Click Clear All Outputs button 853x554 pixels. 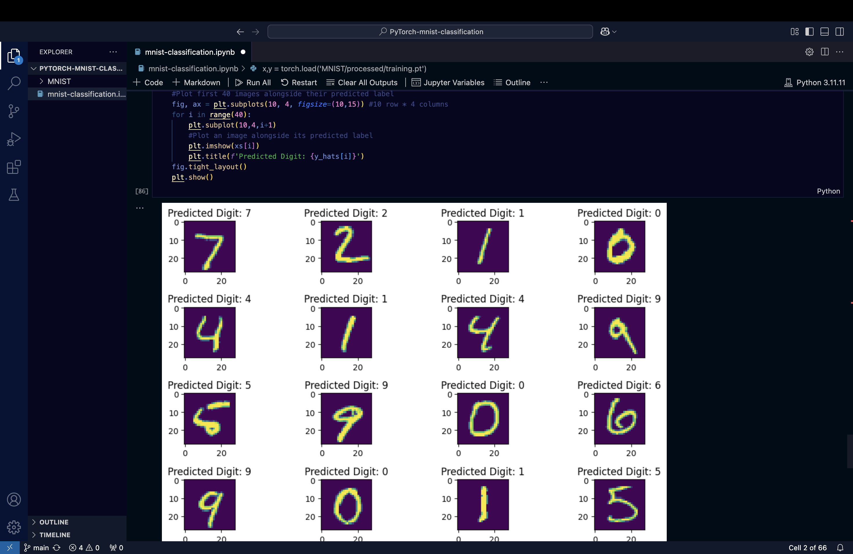tap(362, 82)
